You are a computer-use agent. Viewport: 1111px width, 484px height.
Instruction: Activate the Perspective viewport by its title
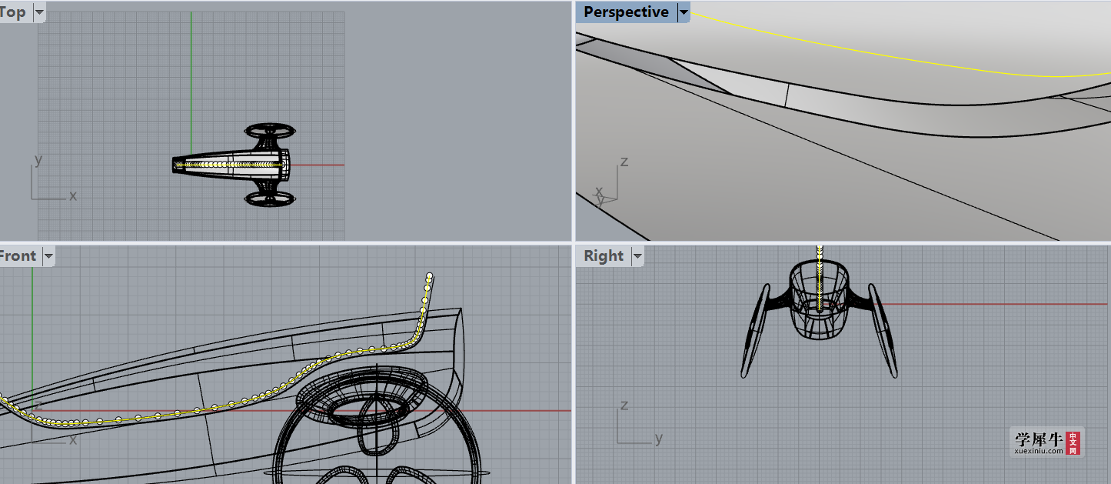(x=626, y=12)
